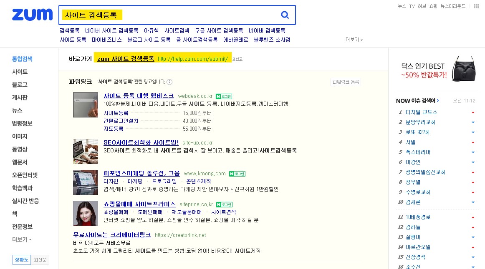
Task: Click the rising arrow for 생명의말씀선교회
Action: click(473, 172)
